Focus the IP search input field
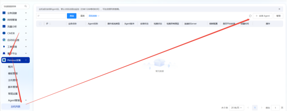 51,16
